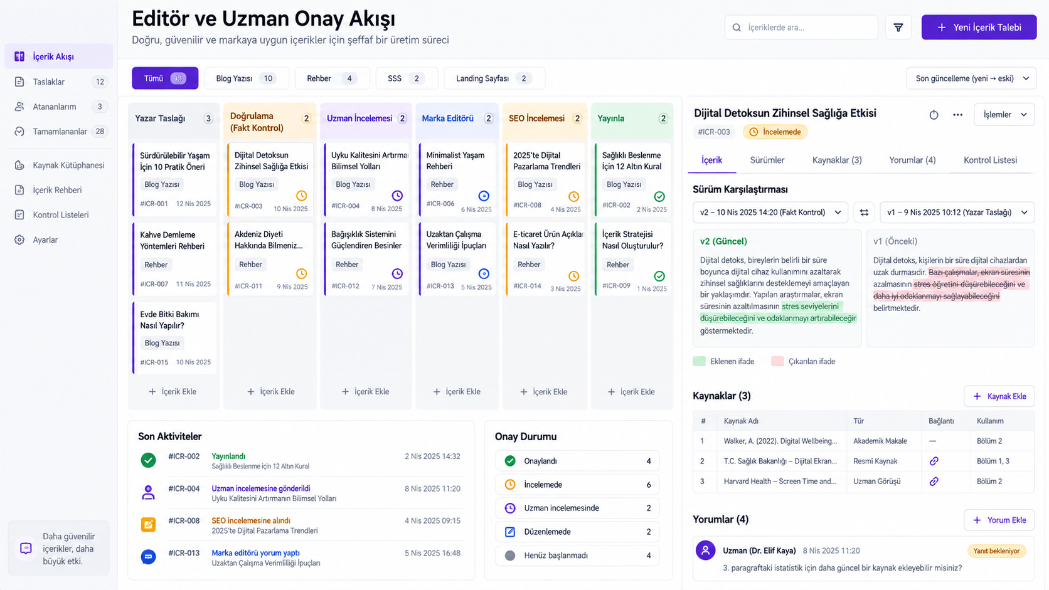Click the Çıkarılan ifade pink legend swatch
This screenshot has height=590, width=1049.
pos(777,361)
